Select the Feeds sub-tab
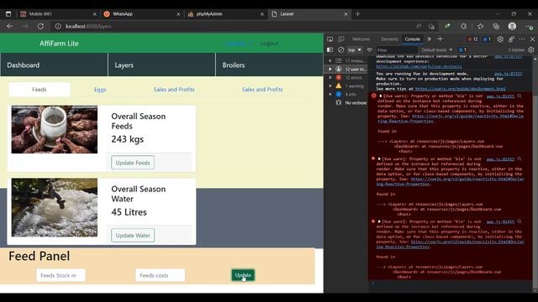The image size is (538, 302). [40, 90]
